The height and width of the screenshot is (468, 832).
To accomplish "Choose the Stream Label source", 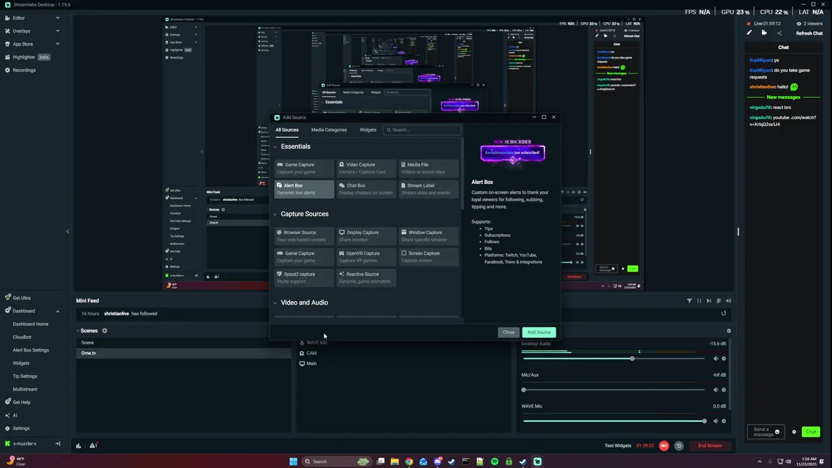I will pos(428,188).
